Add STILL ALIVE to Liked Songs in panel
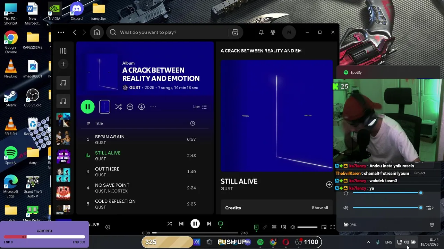Image resolution: width=444 pixels, height=249 pixels. coord(329,185)
